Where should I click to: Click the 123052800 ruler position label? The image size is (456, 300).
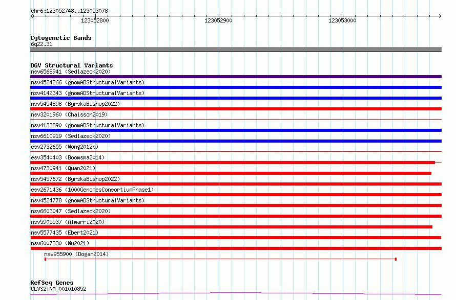[95, 20]
